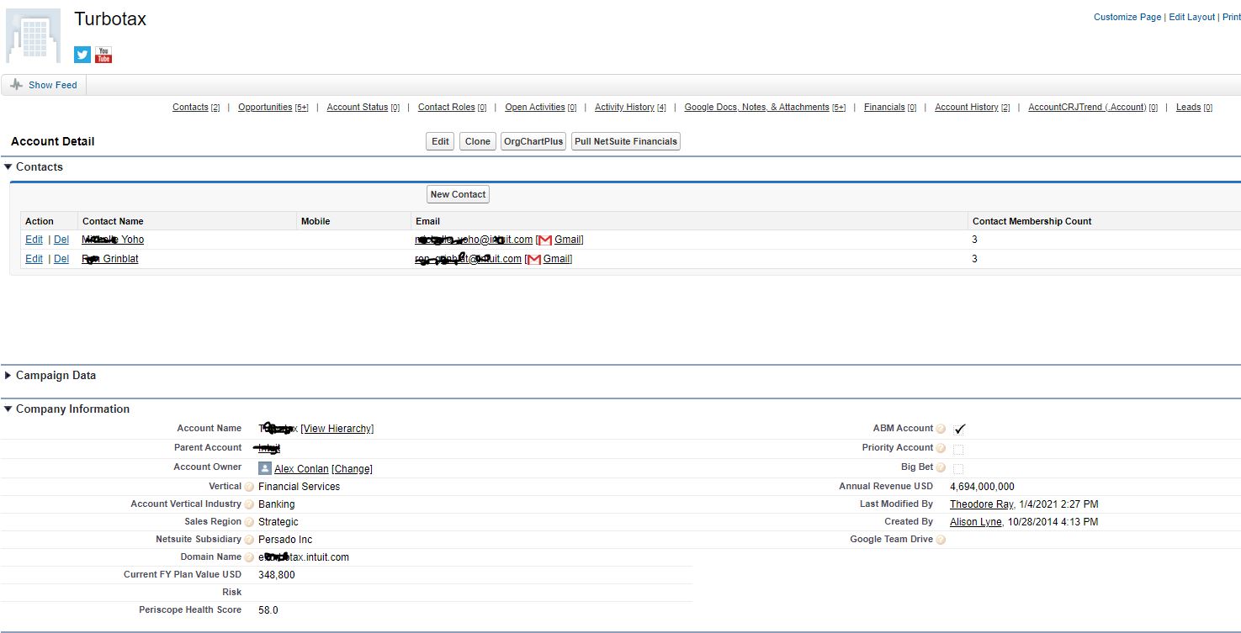Jump to the Contacts related list link
The image size is (1241, 633).
pyautogui.click(x=196, y=107)
